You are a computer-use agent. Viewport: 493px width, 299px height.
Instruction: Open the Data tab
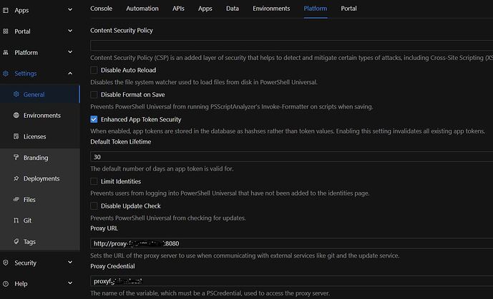[x=233, y=9]
